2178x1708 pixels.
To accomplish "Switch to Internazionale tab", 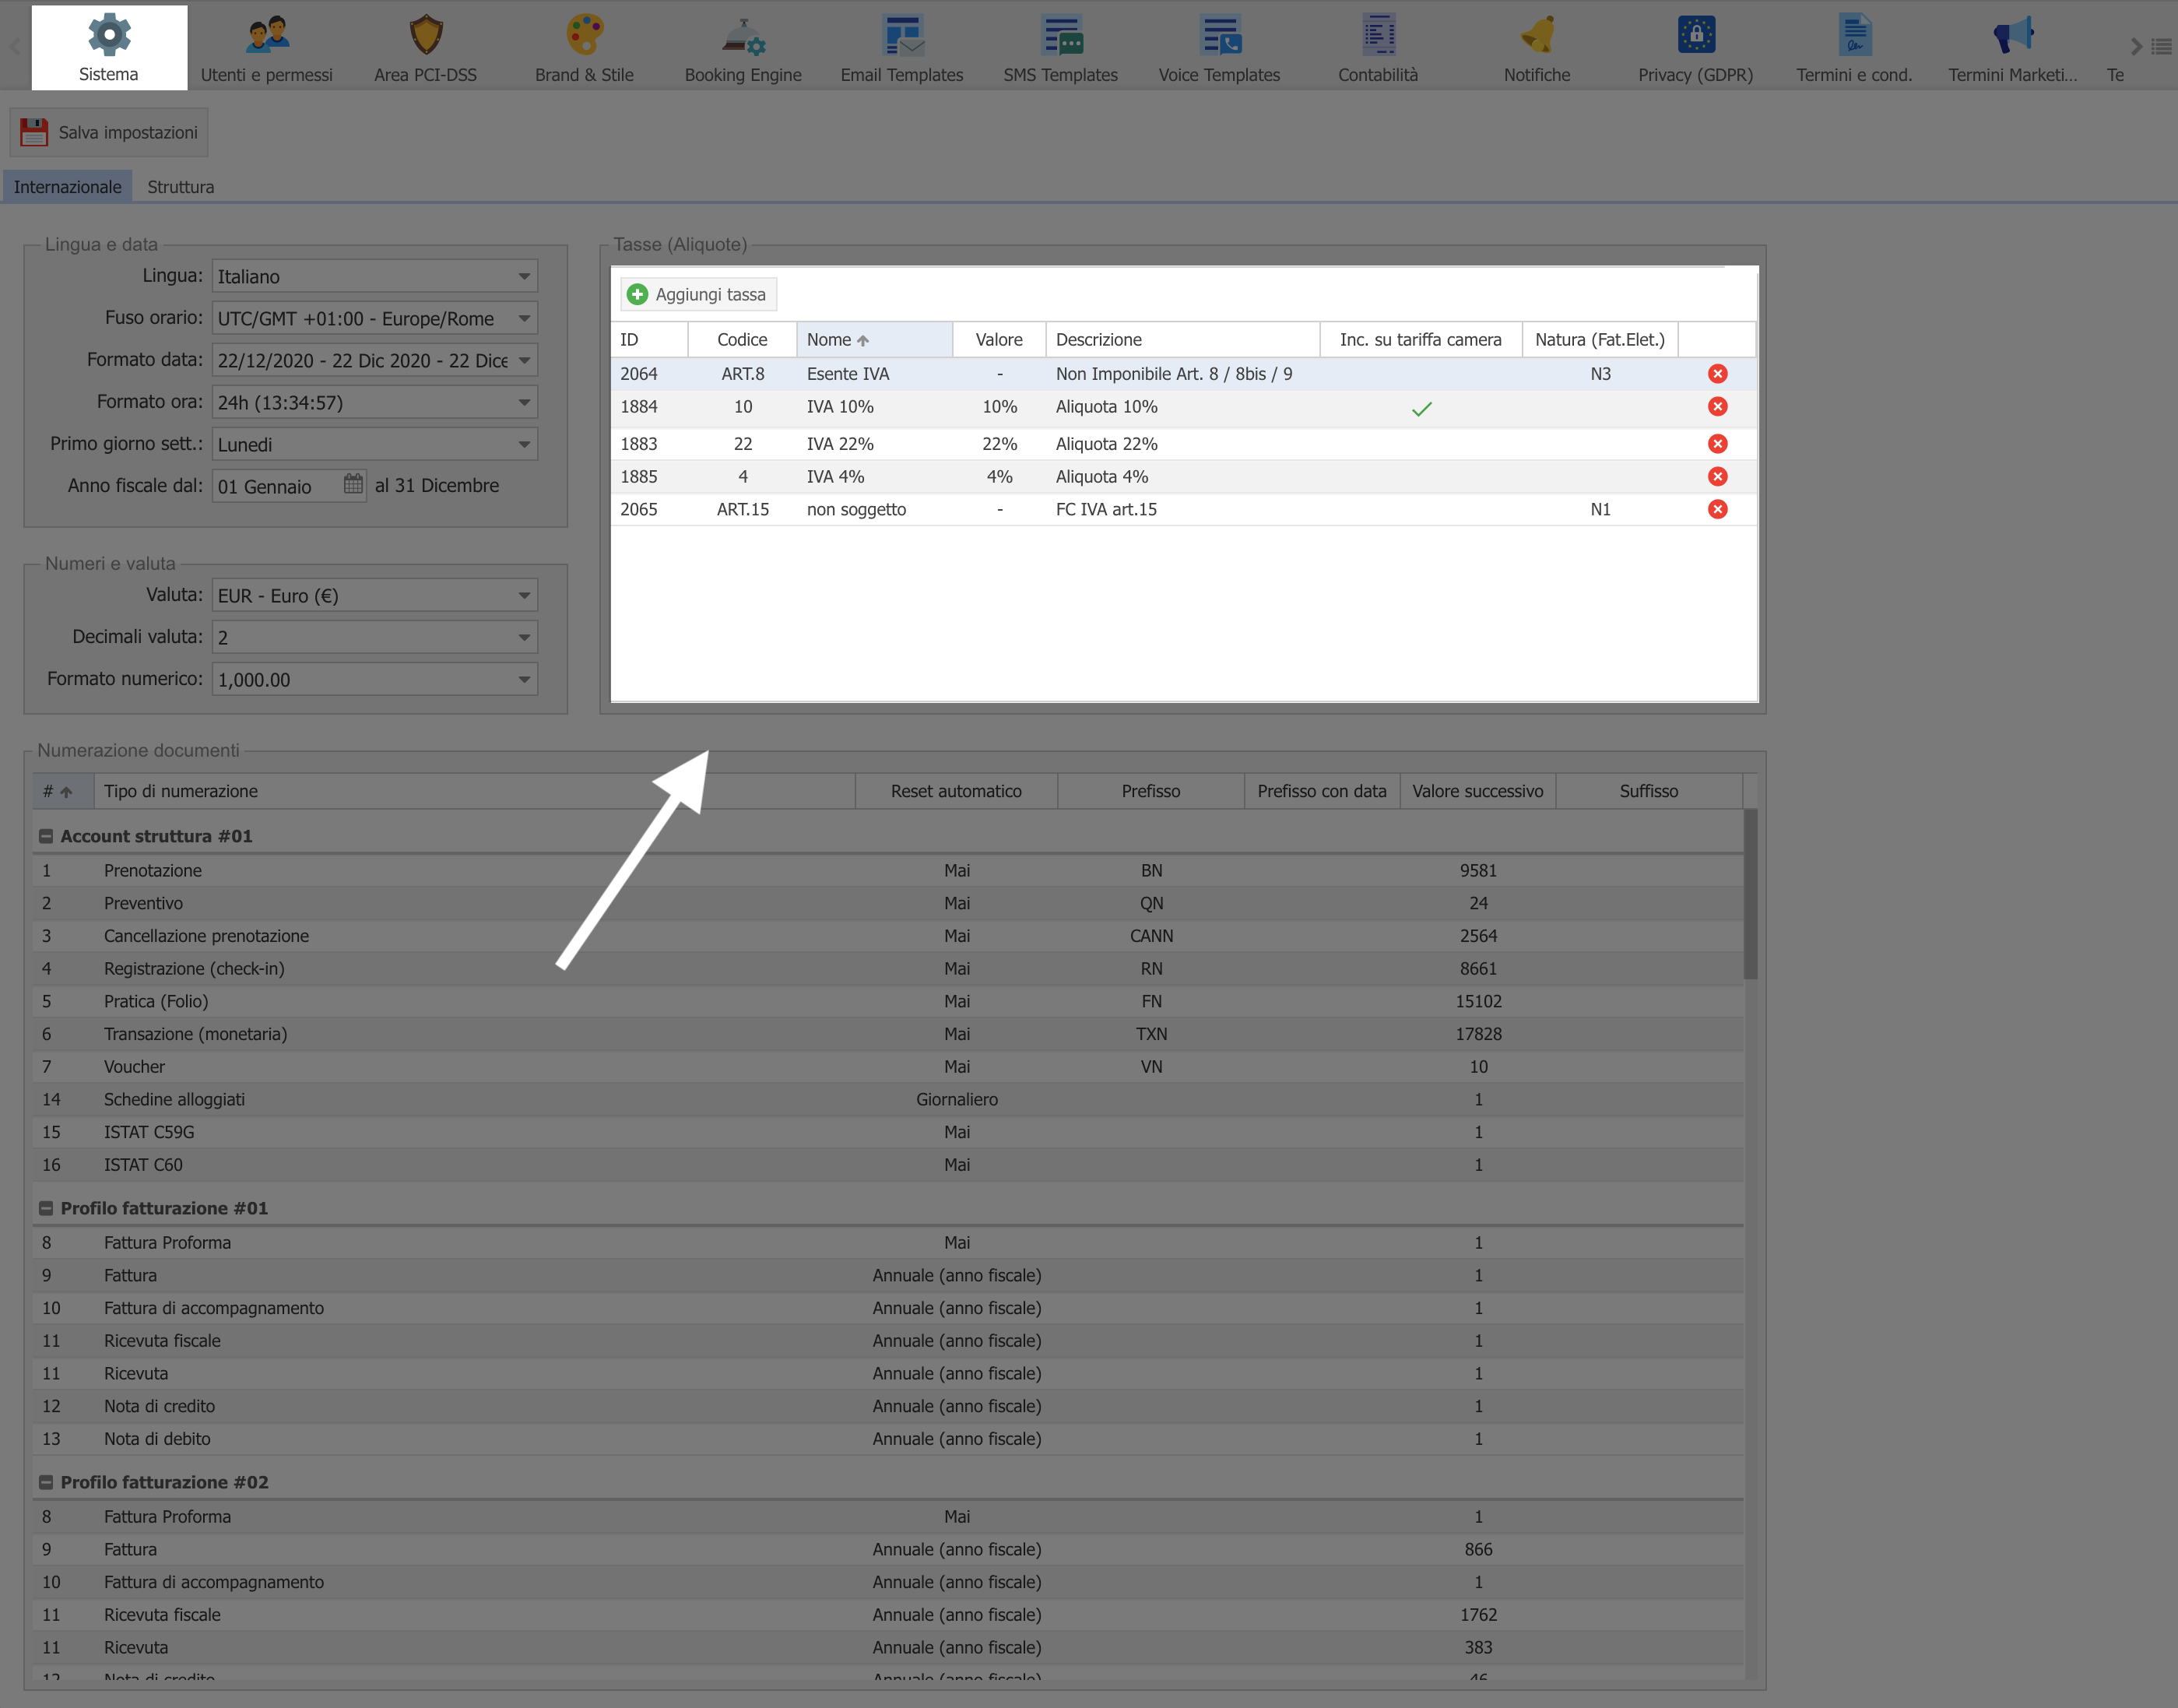I will pos(67,187).
